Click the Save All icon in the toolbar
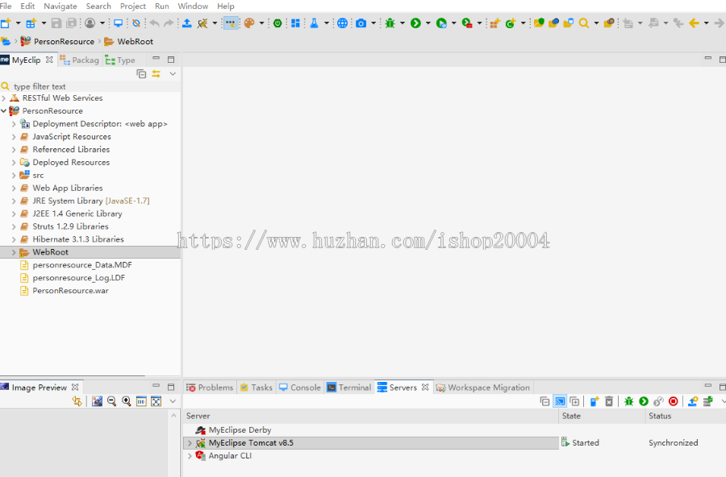726x477 pixels. (72, 23)
